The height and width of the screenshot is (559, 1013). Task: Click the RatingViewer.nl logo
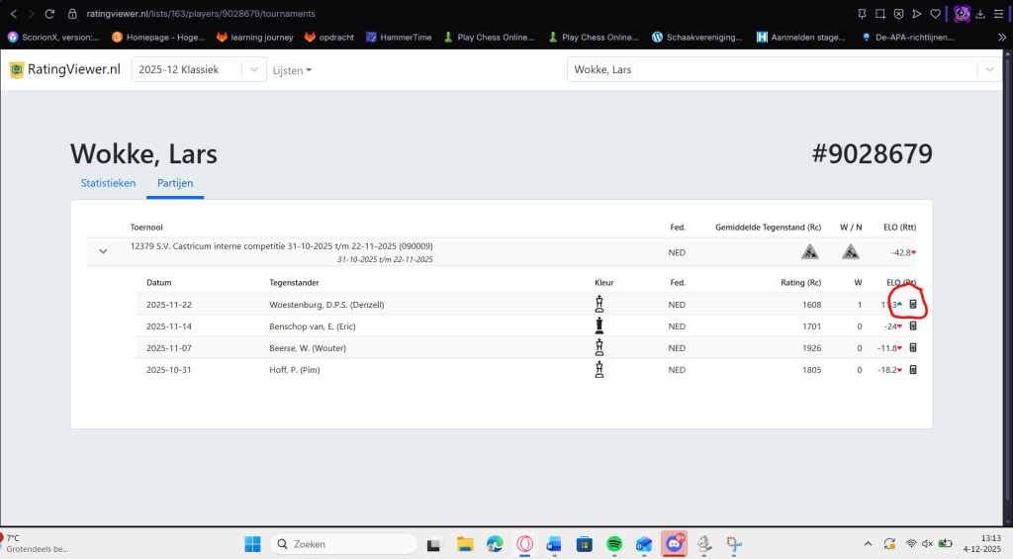pyautogui.click(x=65, y=70)
